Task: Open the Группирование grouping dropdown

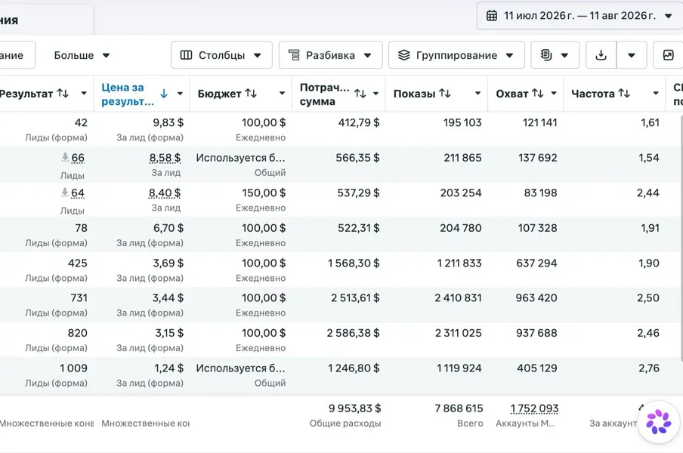Action: [x=456, y=55]
